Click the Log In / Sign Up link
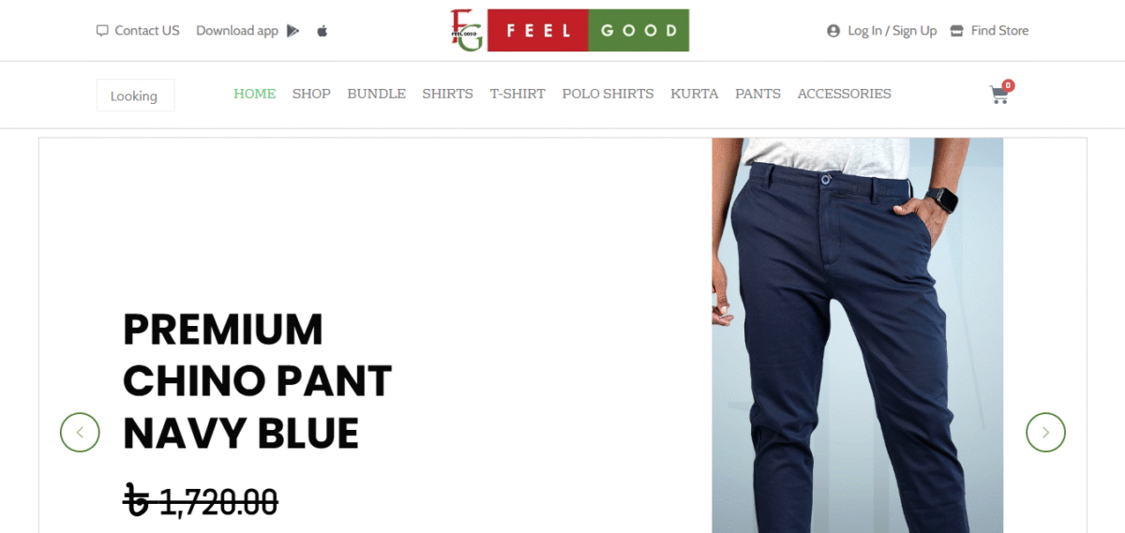Screen dimensions: 1125x533 (x=892, y=31)
